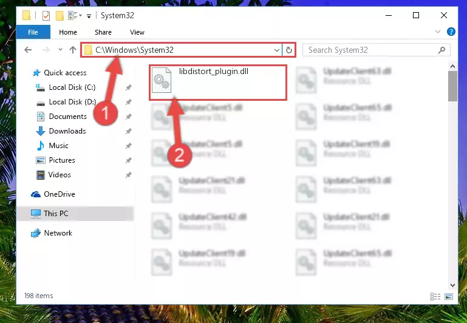Open Local Disk (D:) in sidebar
This screenshot has width=467, height=323.
[x=72, y=102]
